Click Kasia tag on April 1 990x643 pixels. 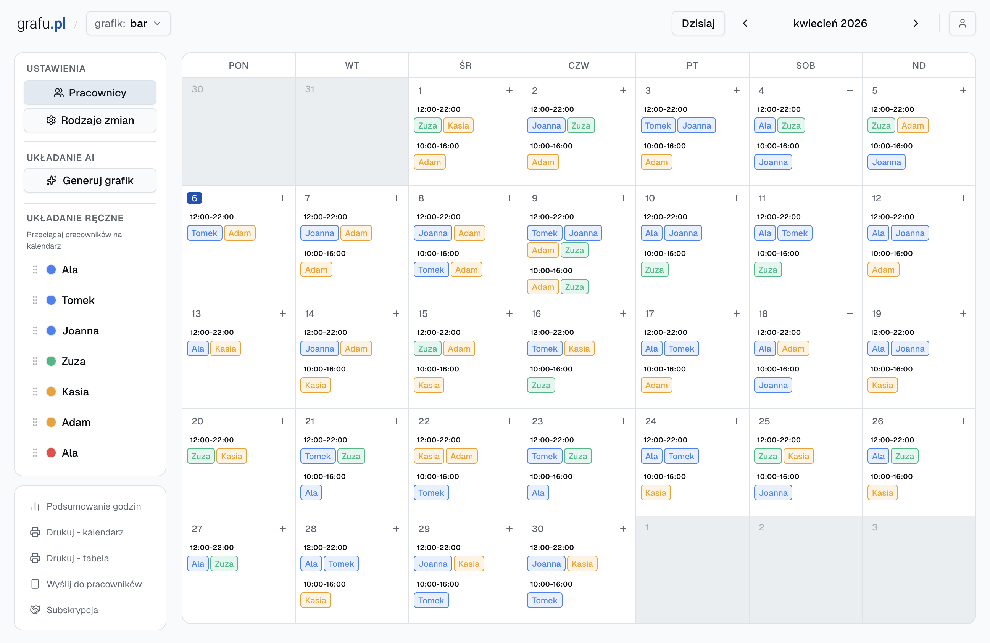(x=458, y=125)
